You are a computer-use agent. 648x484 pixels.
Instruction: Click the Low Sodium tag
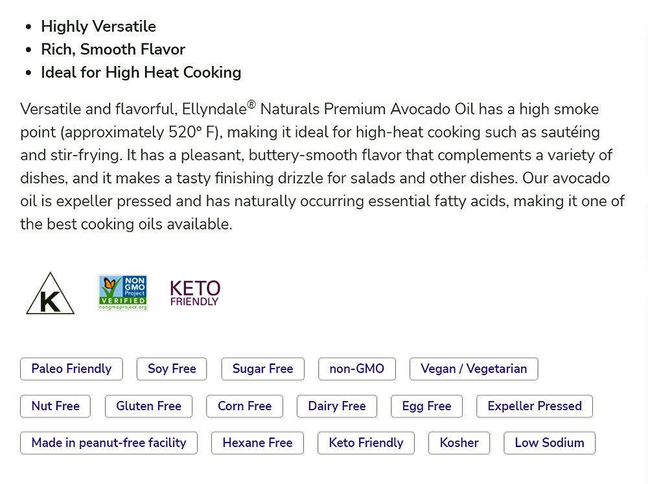point(550,443)
